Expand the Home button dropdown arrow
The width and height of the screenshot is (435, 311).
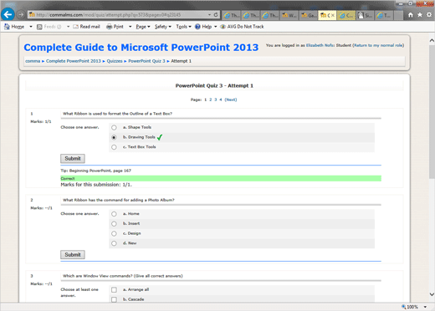pyautogui.click(x=31, y=27)
